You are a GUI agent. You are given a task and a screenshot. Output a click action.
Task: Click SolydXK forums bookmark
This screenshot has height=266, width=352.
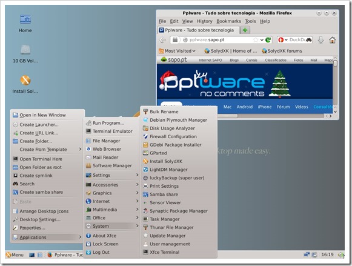(282, 51)
